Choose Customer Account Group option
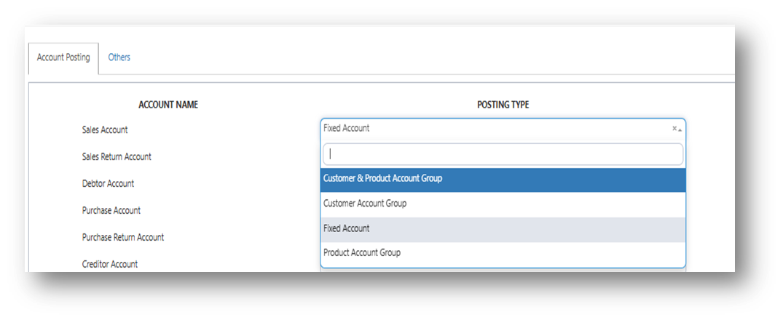The height and width of the screenshot is (320, 783). pos(503,204)
